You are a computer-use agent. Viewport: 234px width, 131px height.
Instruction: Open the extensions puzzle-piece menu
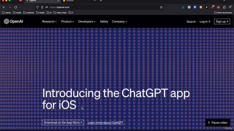[x=224, y=7]
